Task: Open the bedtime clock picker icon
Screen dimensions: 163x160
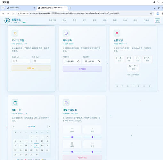Action: 78,61
